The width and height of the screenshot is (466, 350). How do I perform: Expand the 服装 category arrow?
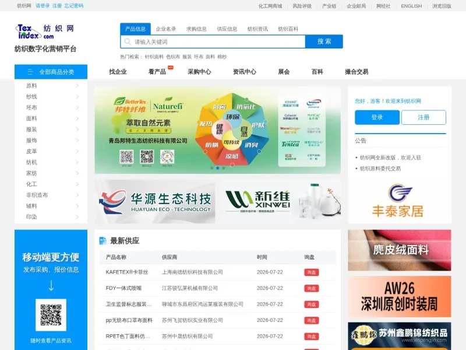(77, 129)
